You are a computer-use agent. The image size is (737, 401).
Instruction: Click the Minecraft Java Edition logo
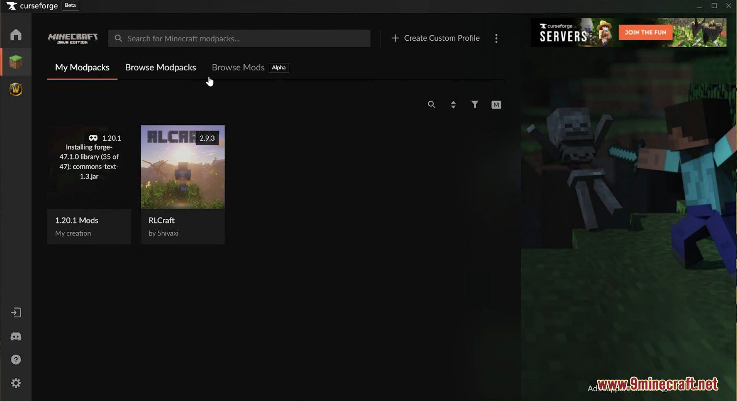coord(73,38)
